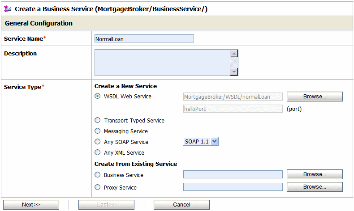Select the existing Business Service radio button
The width and height of the screenshot is (354, 211).
point(98,175)
